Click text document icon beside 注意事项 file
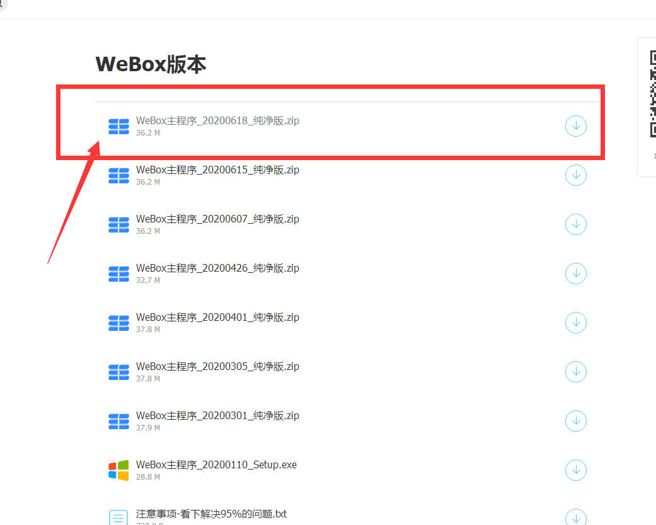 click(118, 517)
